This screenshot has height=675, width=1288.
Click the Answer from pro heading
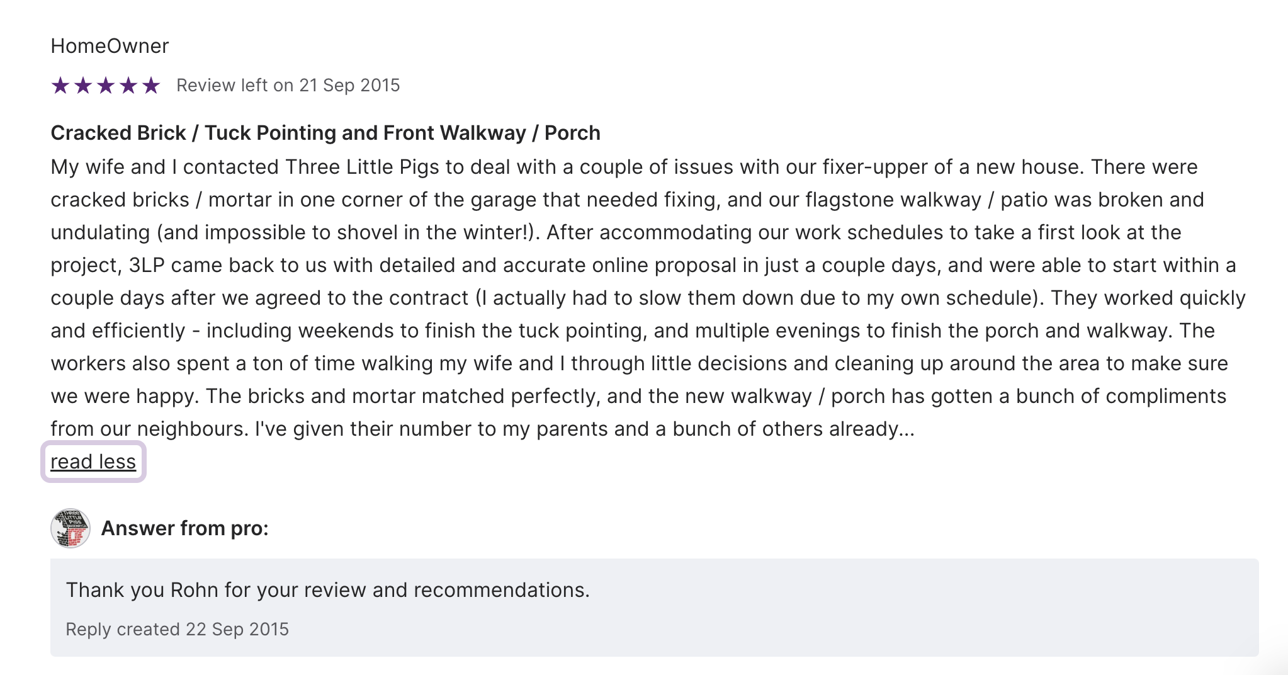(x=185, y=528)
